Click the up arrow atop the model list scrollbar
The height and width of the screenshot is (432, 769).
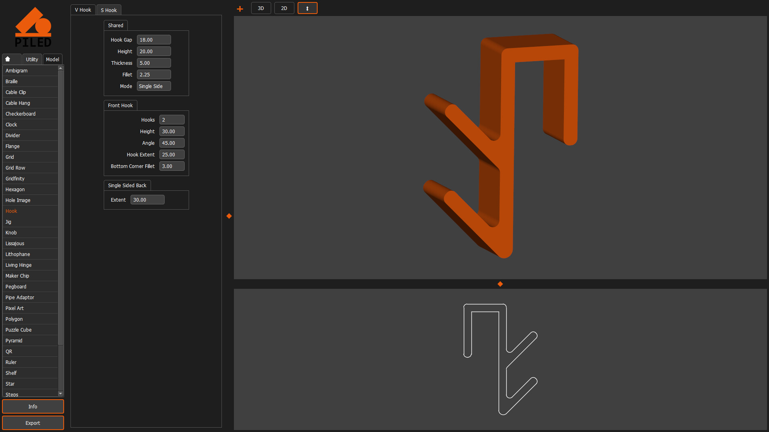pos(60,68)
